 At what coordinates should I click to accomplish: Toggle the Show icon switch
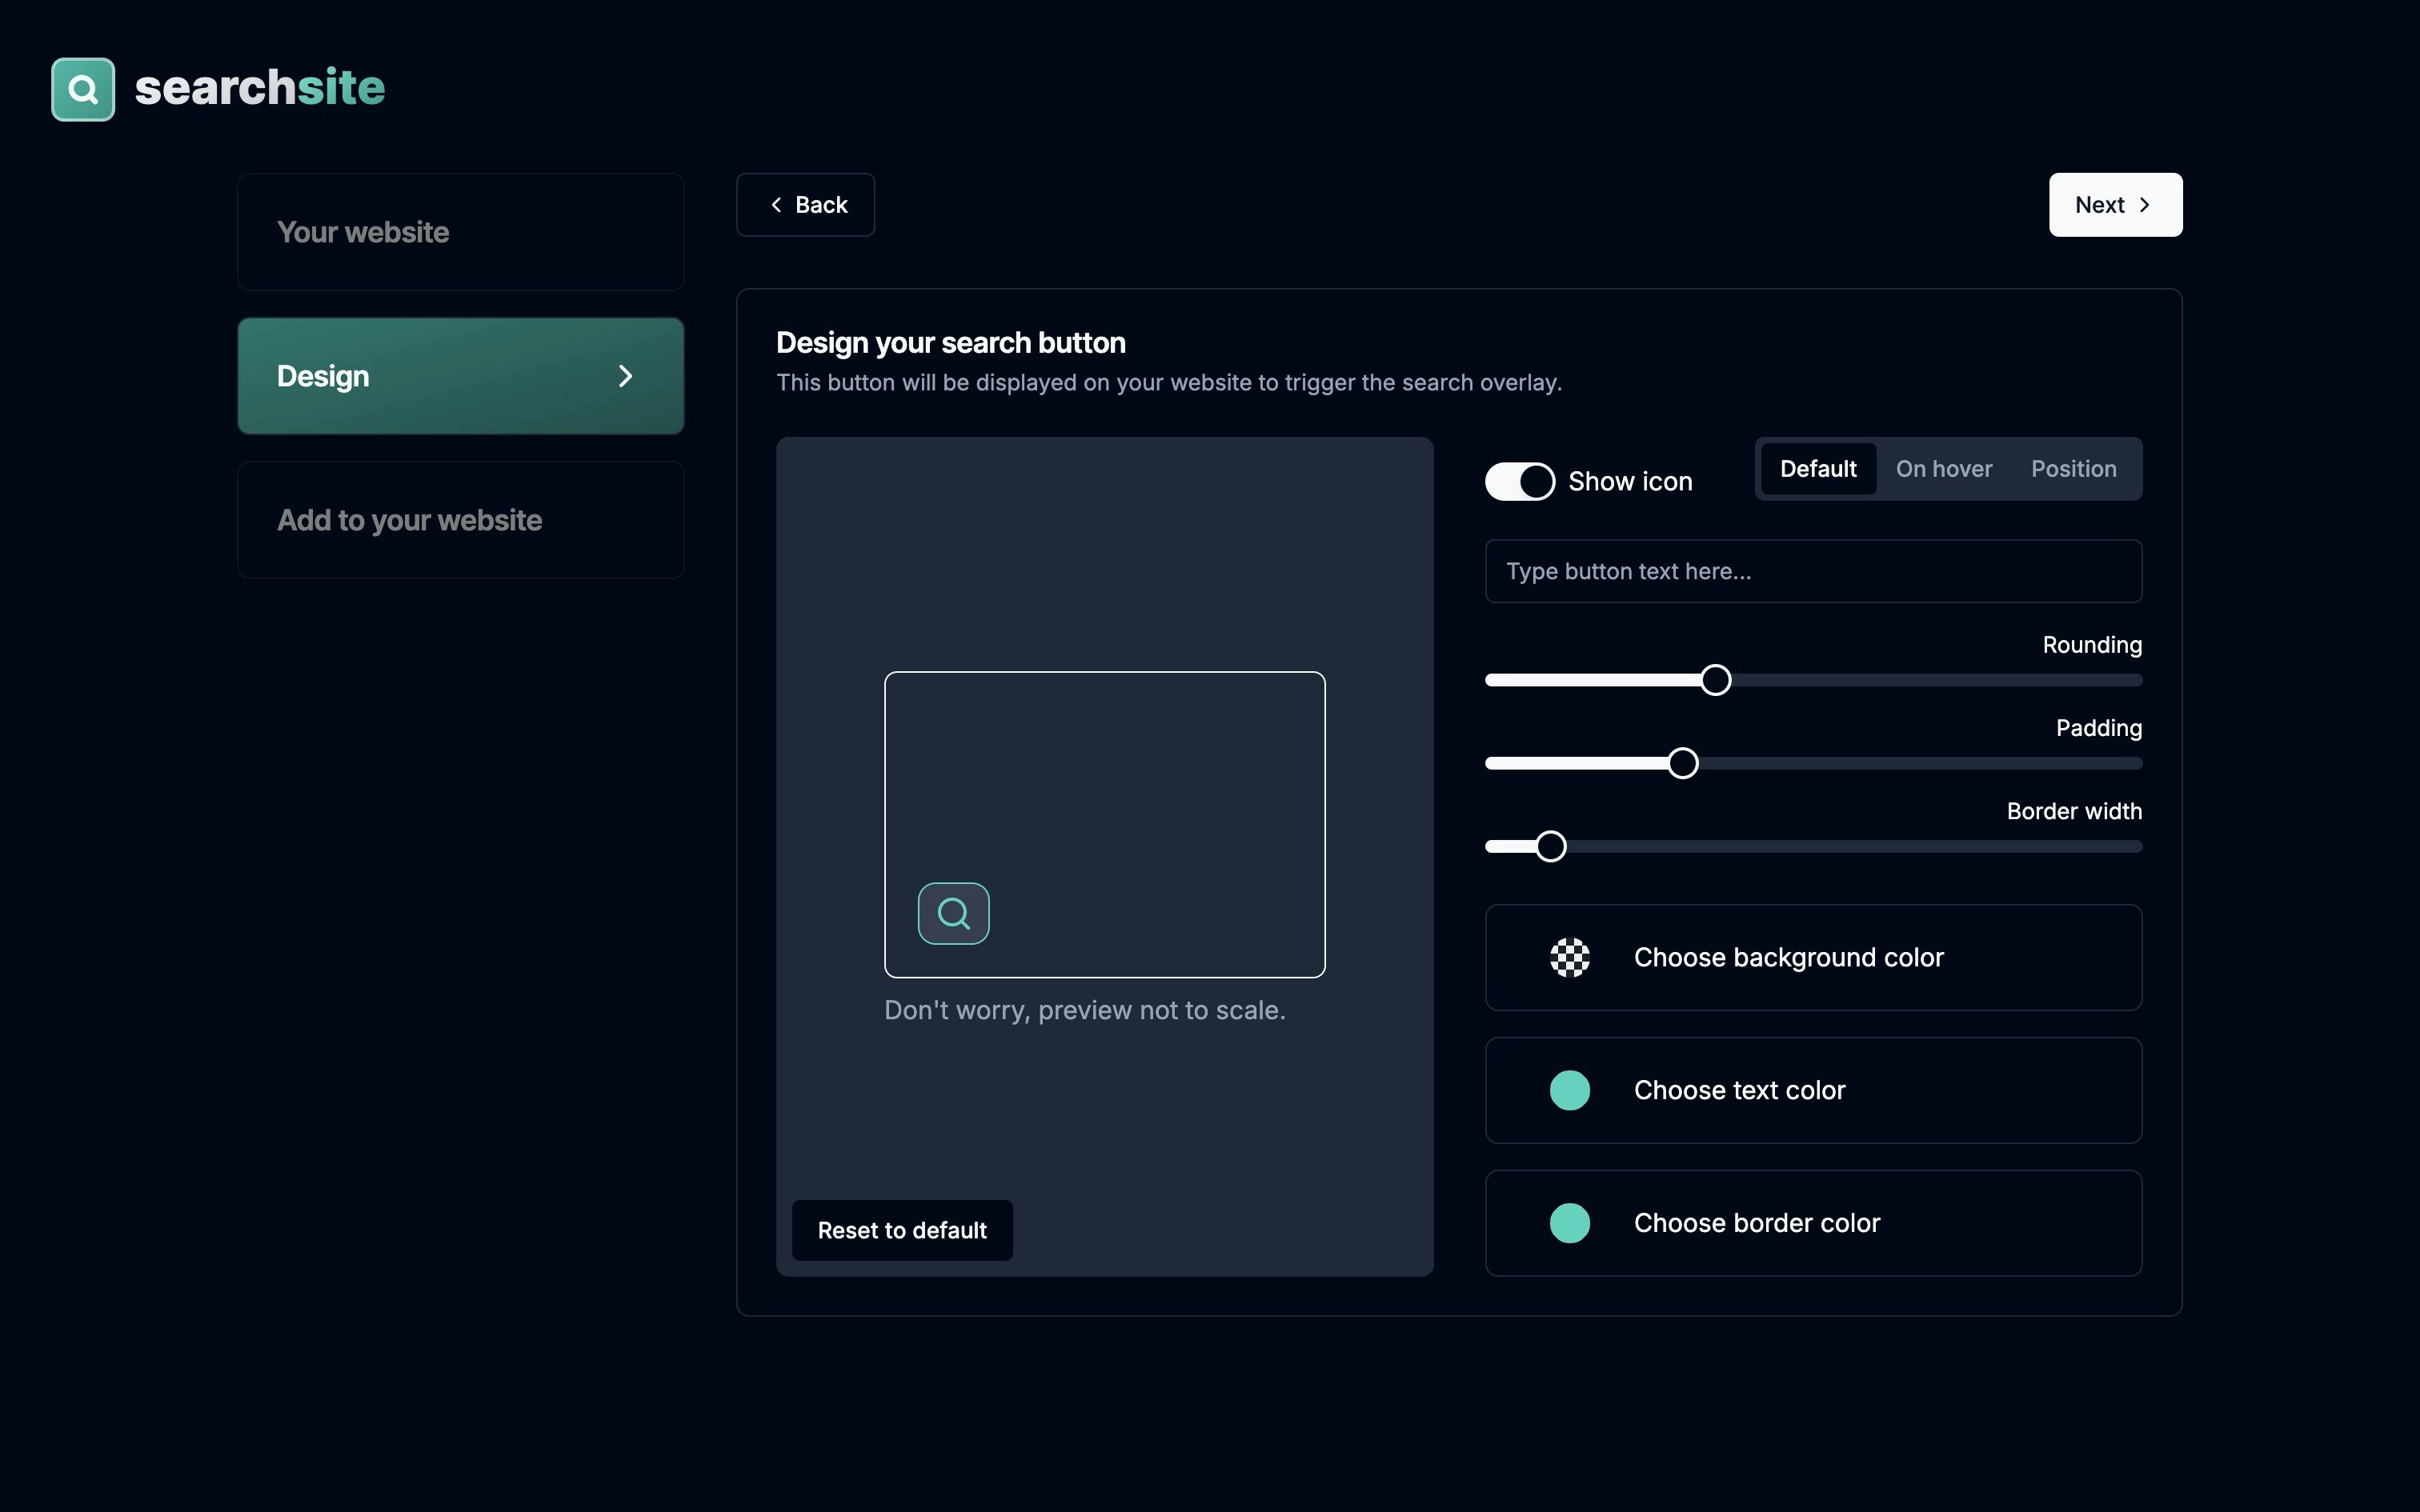(x=1519, y=481)
